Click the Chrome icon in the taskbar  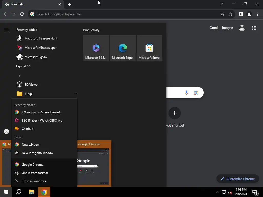coord(44,192)
